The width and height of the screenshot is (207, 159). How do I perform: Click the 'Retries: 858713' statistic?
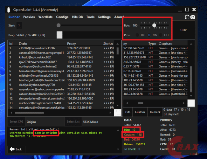(x=135, y=144)
